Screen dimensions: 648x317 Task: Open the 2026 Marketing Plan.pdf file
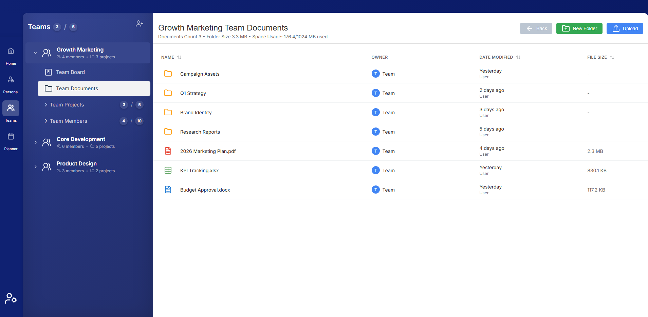point(208,151)
